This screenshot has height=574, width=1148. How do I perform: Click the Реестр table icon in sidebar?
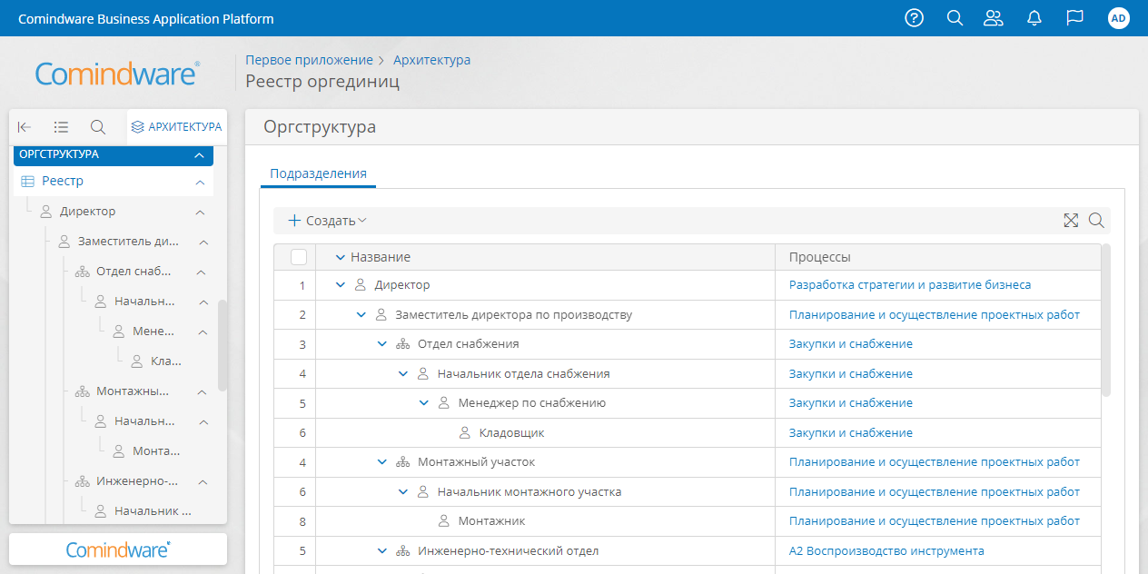28,182
